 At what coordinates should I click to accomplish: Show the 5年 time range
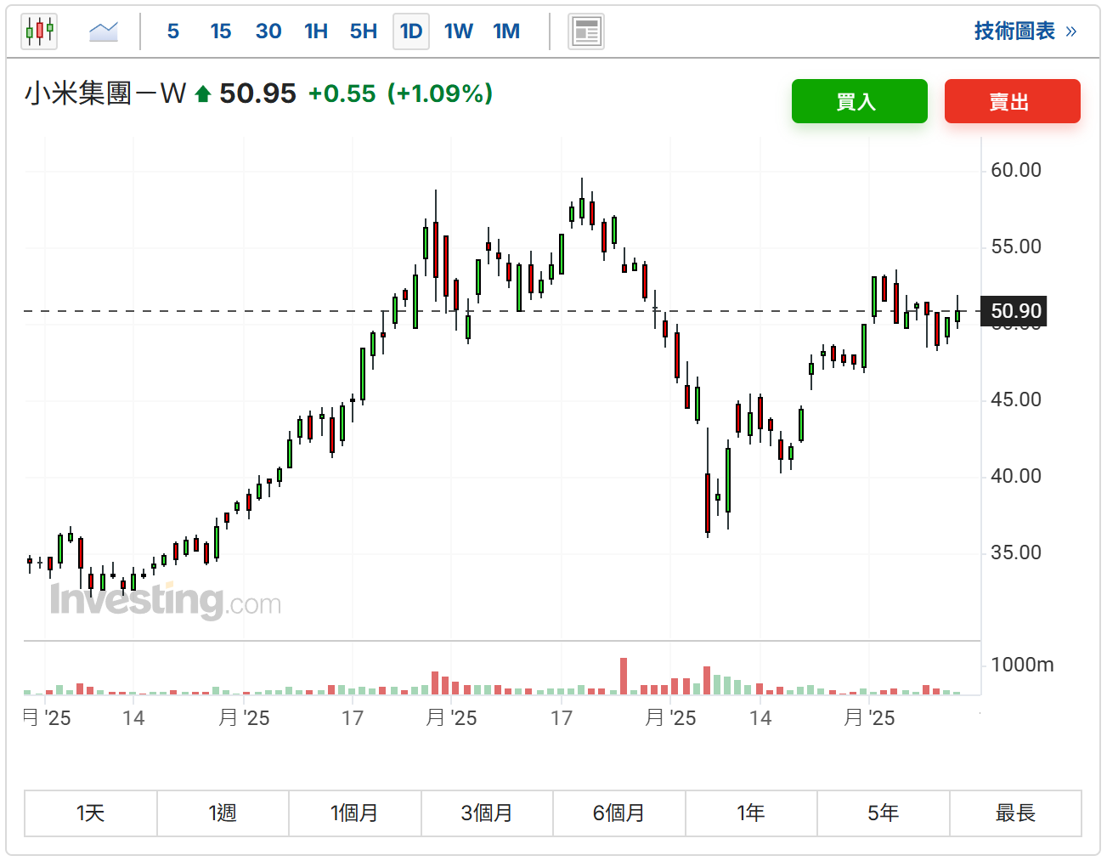click(884, 813)
